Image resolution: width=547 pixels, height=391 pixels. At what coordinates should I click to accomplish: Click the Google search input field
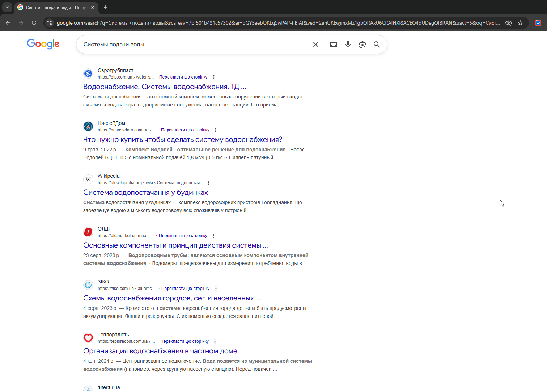[x=195, y=45]
